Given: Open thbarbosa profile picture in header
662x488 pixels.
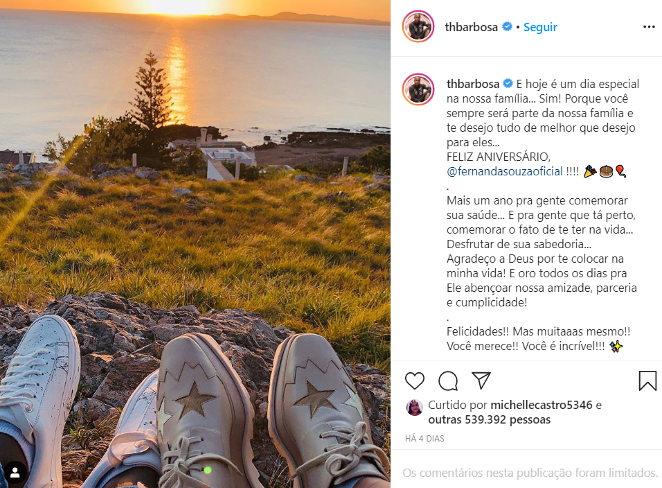Looking at the screenshot, I should point(418,26).
